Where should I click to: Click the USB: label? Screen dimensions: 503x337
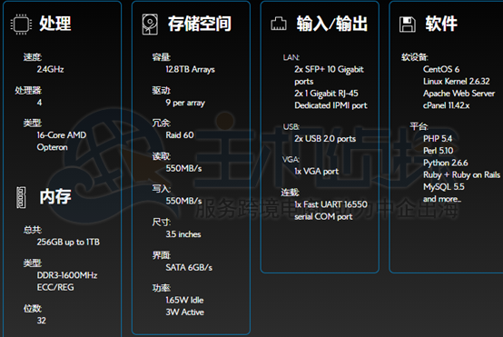click(291, 127)
